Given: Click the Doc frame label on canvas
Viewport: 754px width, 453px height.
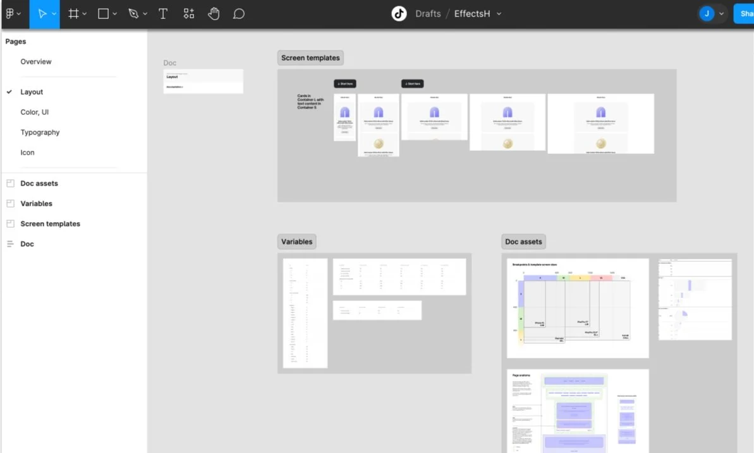Looking at the screenshot, I should pos(170,63).
